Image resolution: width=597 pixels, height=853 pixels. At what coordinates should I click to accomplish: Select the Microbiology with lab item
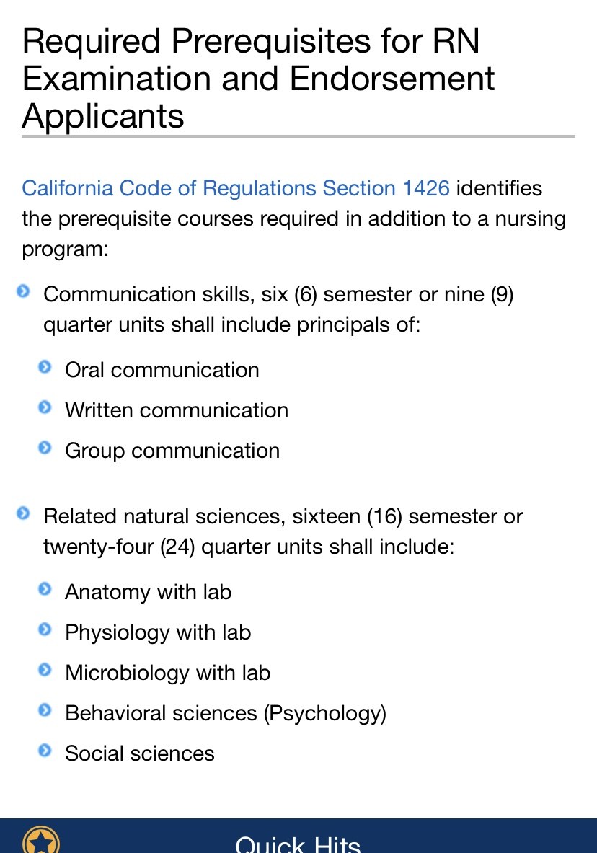[x=167, y=673]
